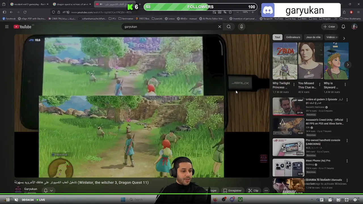Start voice search with the microphone

coord(241,27)
